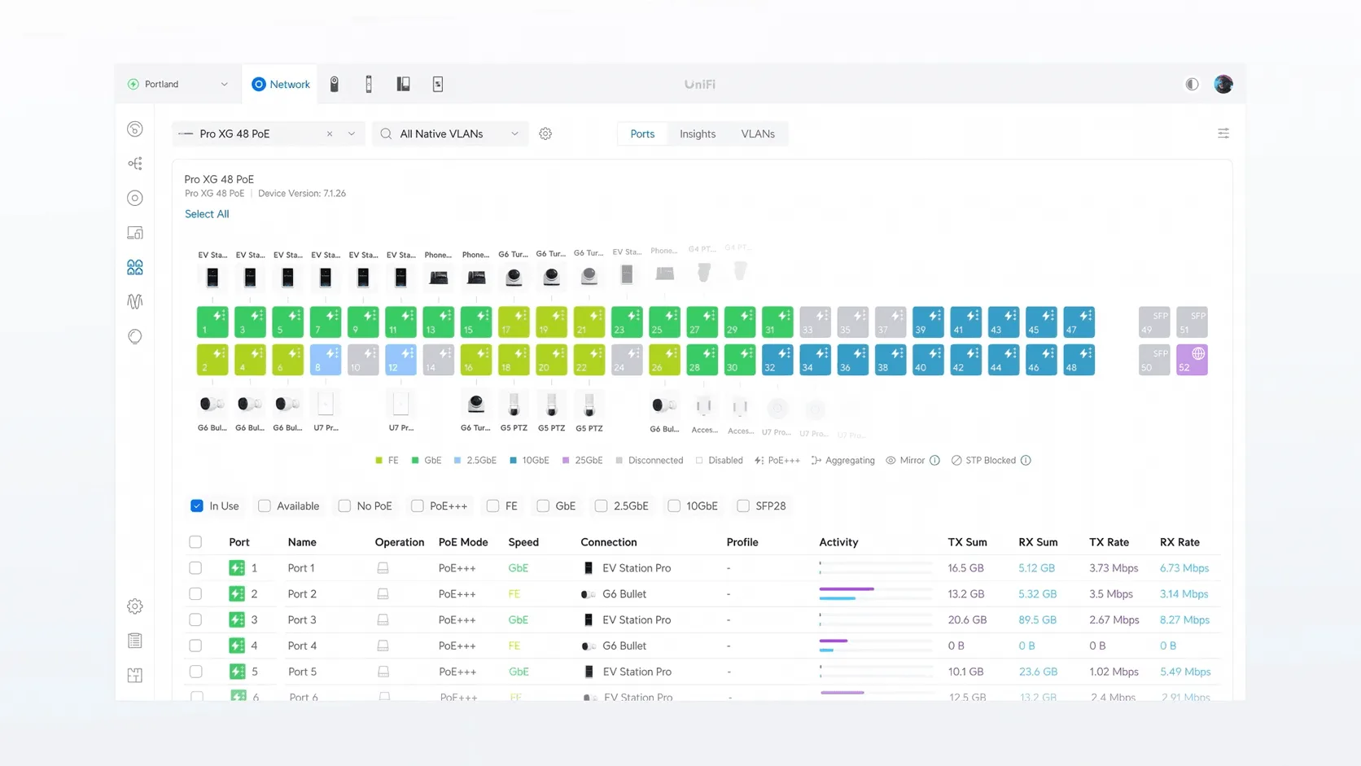Open the topology icon in the sidebar
Screen dimensions: 1361x766
click(x=135, y=164)
